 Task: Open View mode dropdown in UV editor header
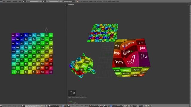click(51, 106)
